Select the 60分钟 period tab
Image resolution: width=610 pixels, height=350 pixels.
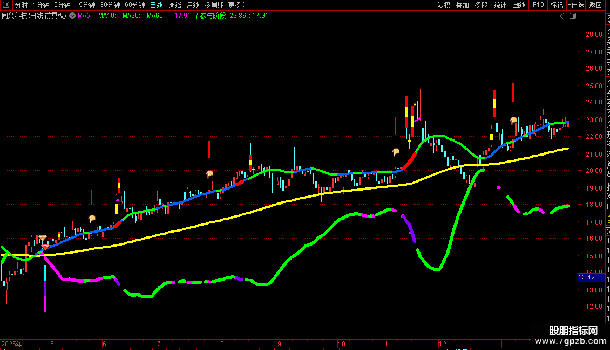135,5
